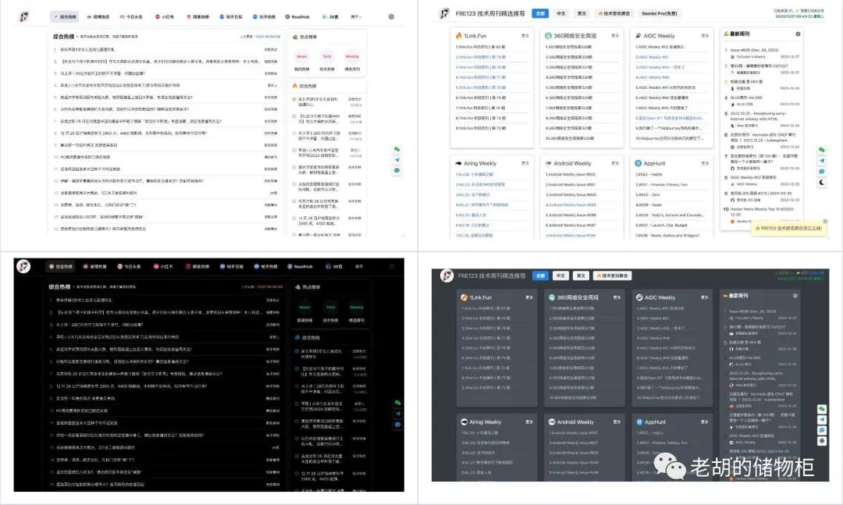The width and height of the screenshot is (843, 505).
Task: Open ReadHub tab in light hot-list page
Action: point(297,16)
